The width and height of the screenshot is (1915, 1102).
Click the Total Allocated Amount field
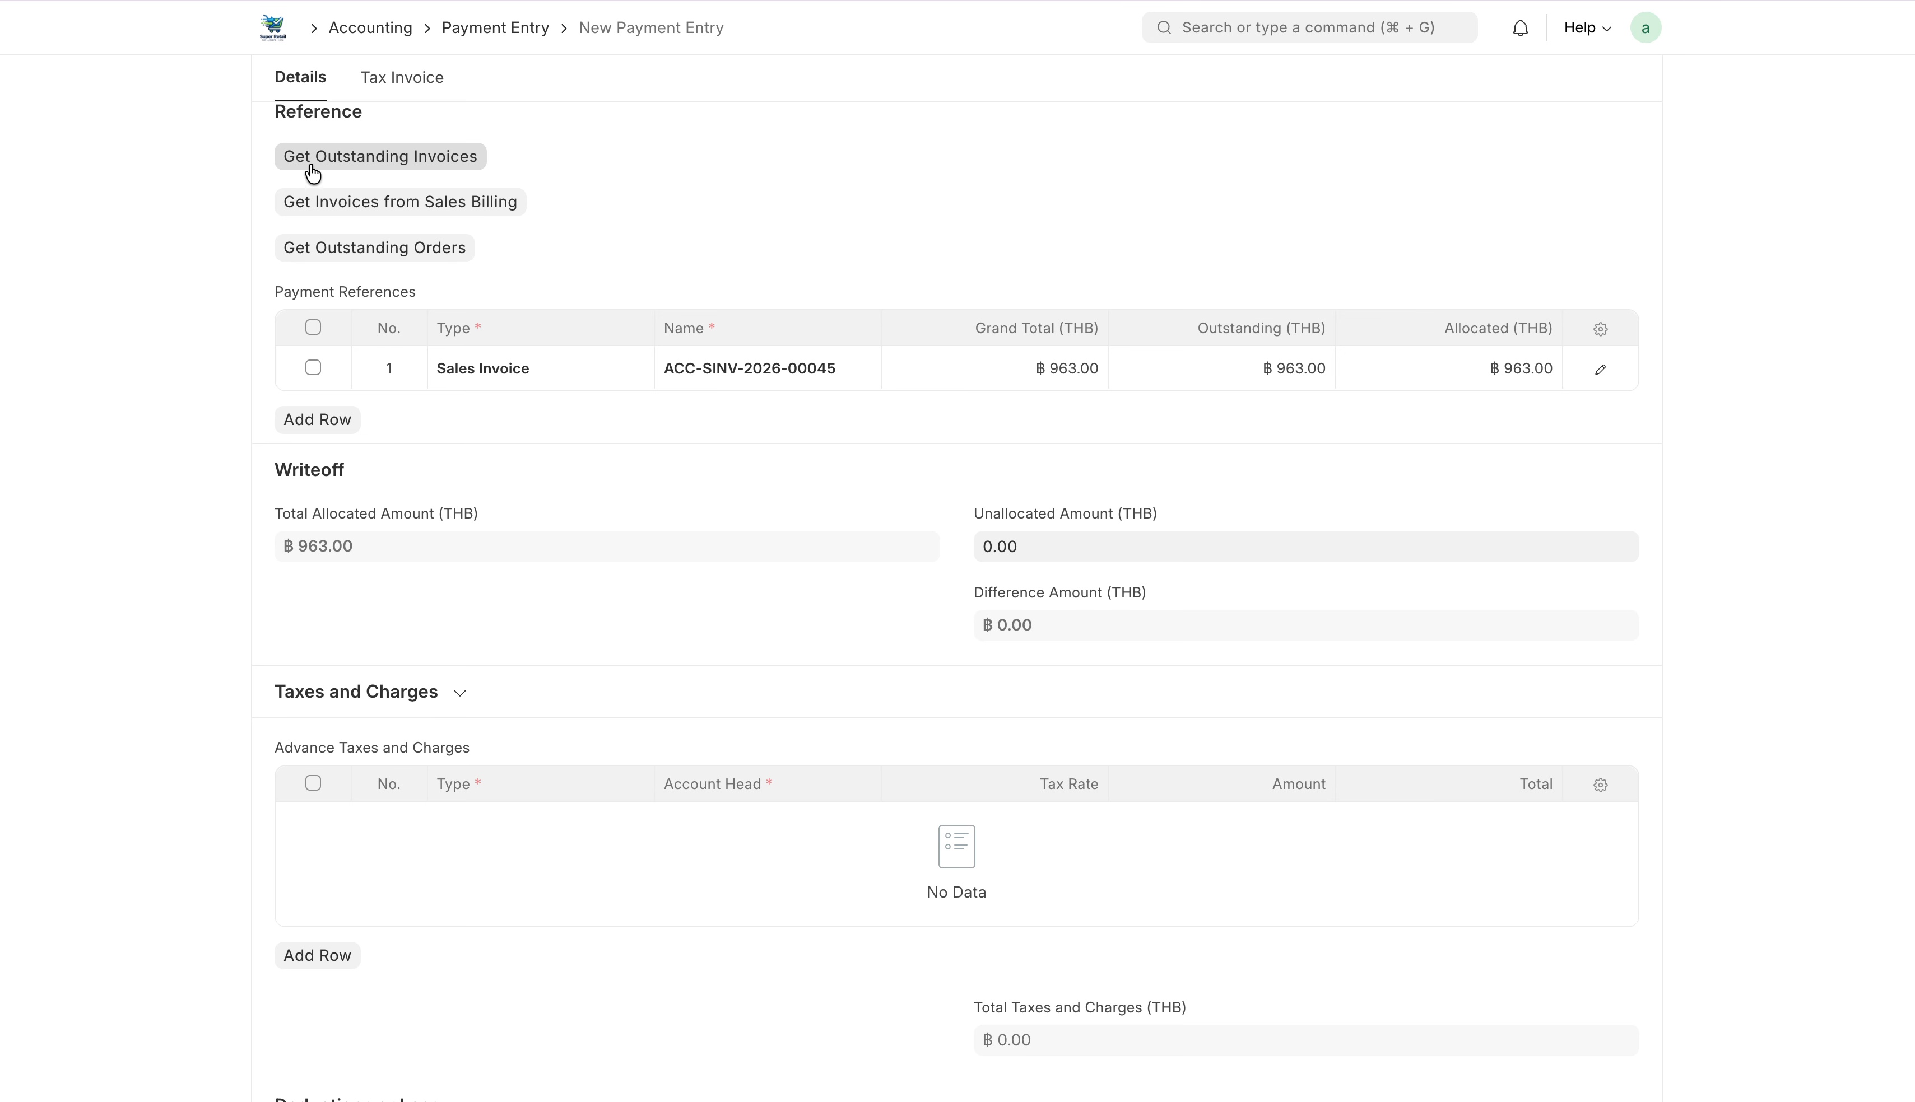click(607, 547)
